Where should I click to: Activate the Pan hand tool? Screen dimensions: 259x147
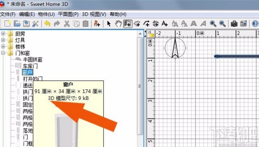(118, 24)
